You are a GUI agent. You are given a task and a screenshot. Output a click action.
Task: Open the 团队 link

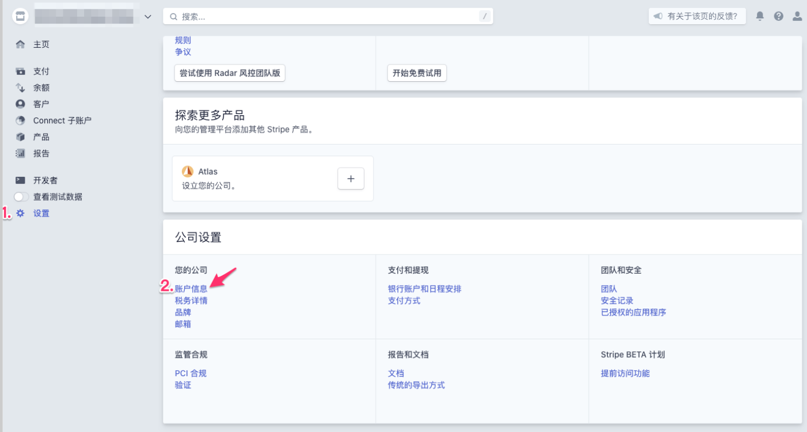click(x=609, y=289)
